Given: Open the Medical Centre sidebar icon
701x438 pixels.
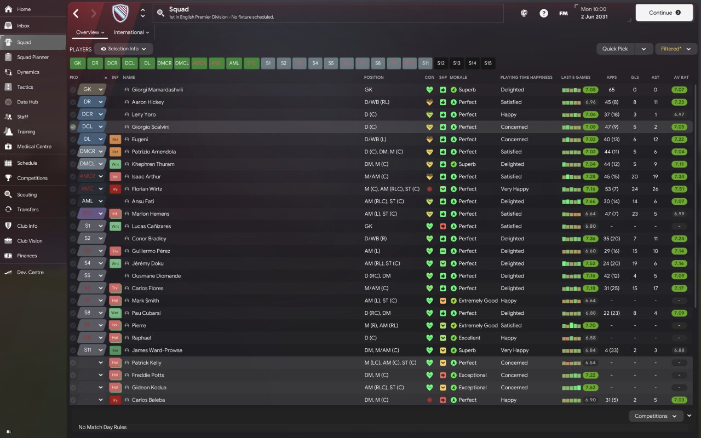Looking at the screenshot, I should pos(8,146).
